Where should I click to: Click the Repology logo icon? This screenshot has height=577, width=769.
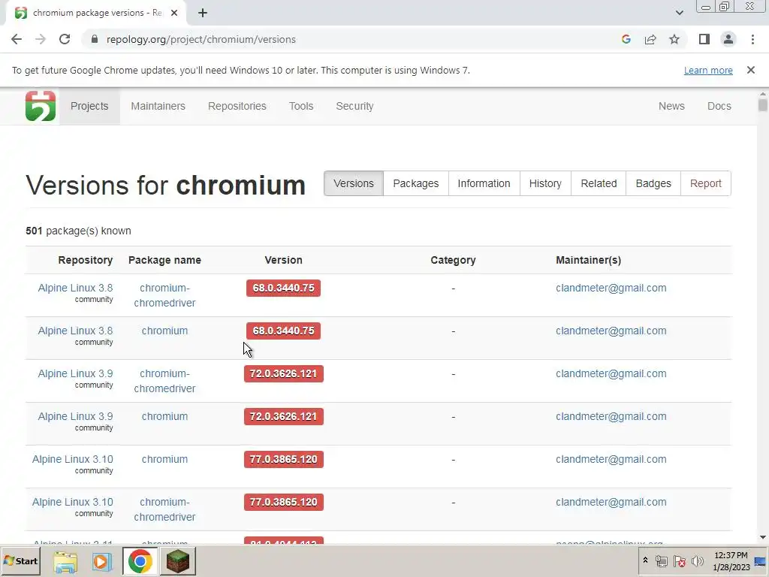41,106
